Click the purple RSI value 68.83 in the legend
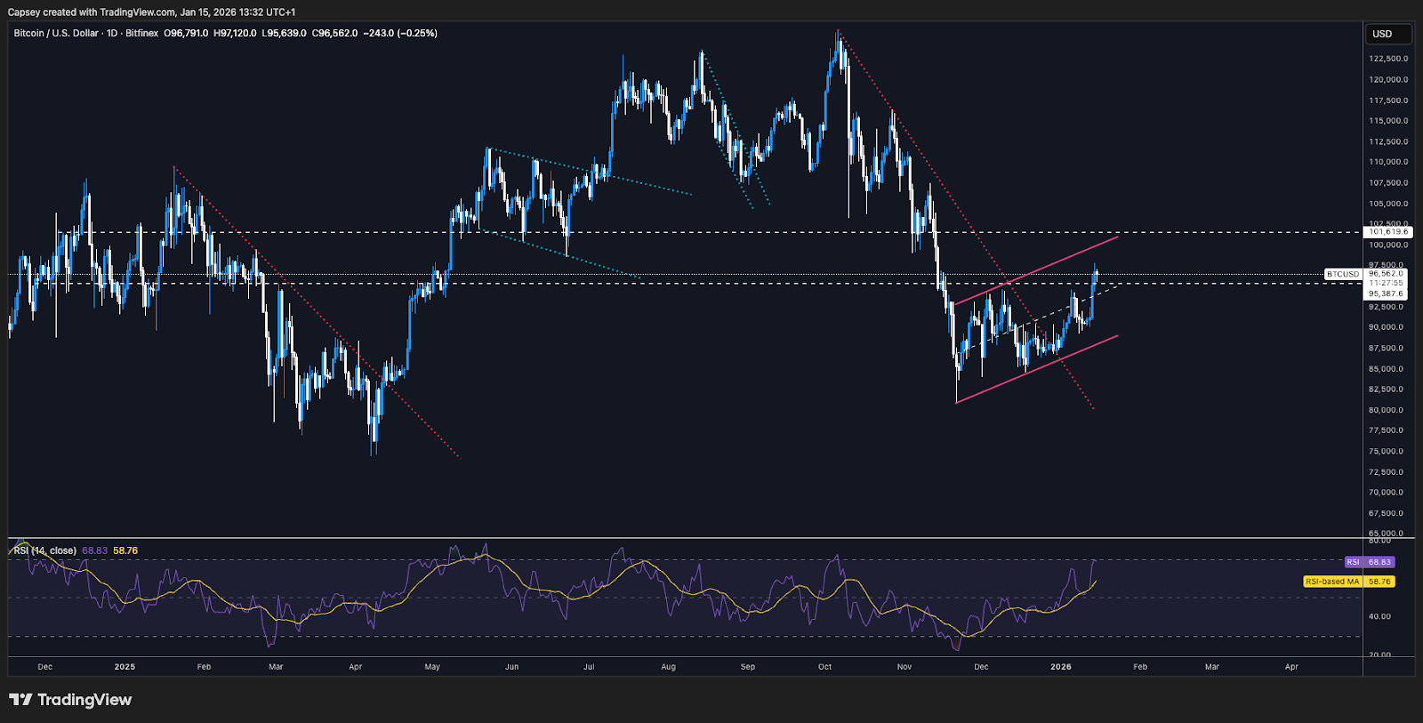 click(x=94, y=550)
